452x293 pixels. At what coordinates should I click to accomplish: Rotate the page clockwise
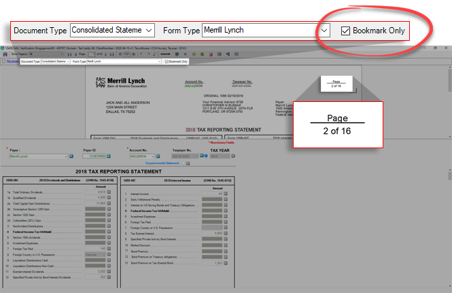(x=148, y=54)
